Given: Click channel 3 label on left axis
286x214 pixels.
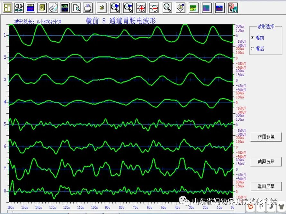Looking at the screenshot, I should [x=5, y=80].
